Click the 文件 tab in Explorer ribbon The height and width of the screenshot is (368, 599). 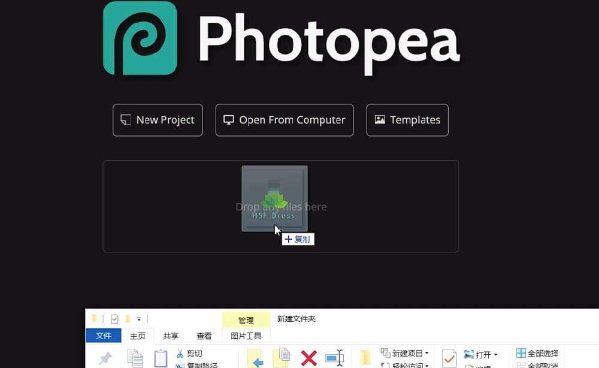coord(104,336)
